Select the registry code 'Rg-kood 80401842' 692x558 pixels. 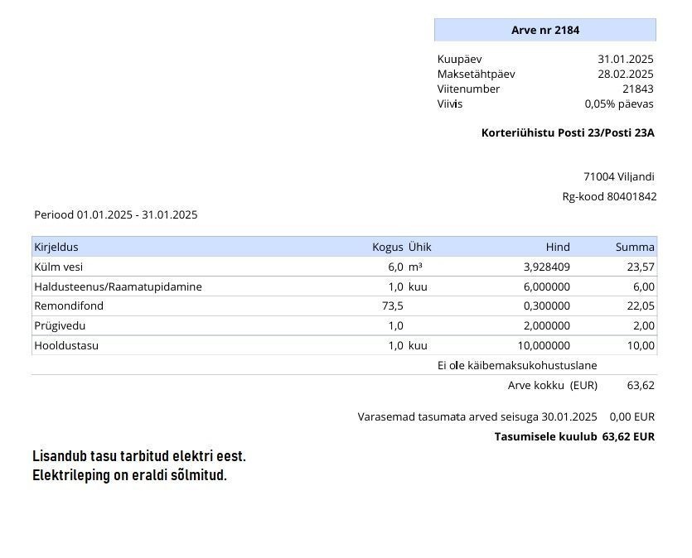click(x=609, y=196)
